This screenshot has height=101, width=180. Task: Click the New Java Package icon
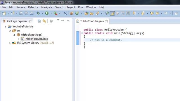click(x=71, y=13)
